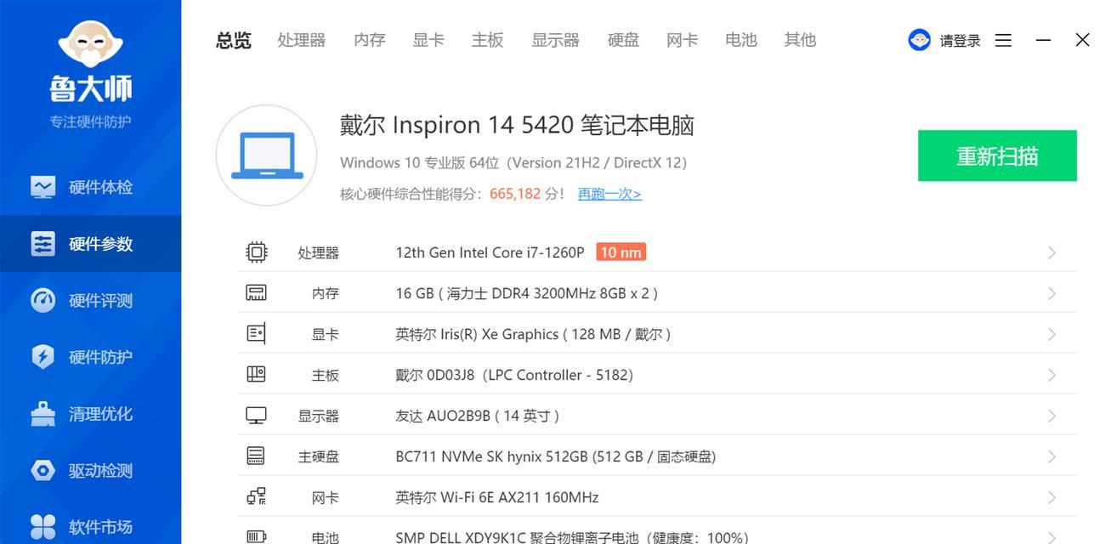Close the 鲁大师 window

[x=1082, y=40]
